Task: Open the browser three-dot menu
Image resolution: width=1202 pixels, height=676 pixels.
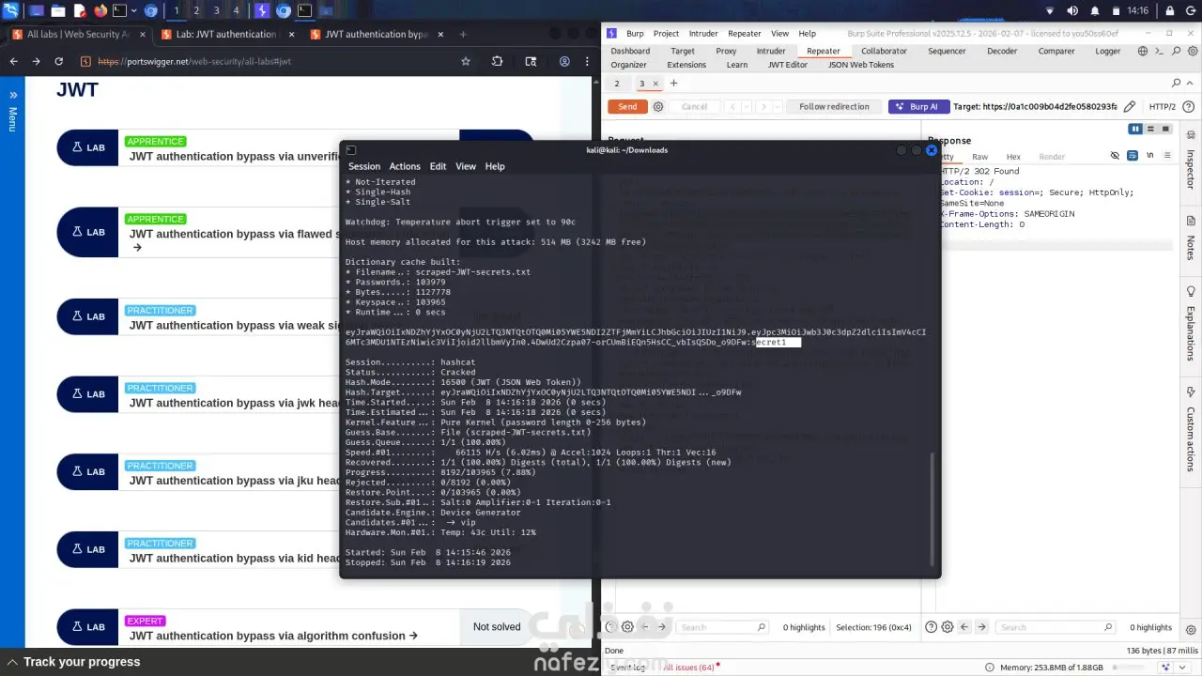Action: [x=589, y=61]
